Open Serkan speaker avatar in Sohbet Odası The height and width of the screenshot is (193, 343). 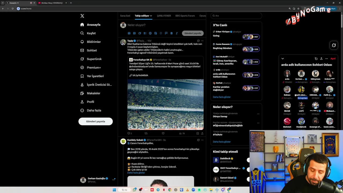(301, 73)
